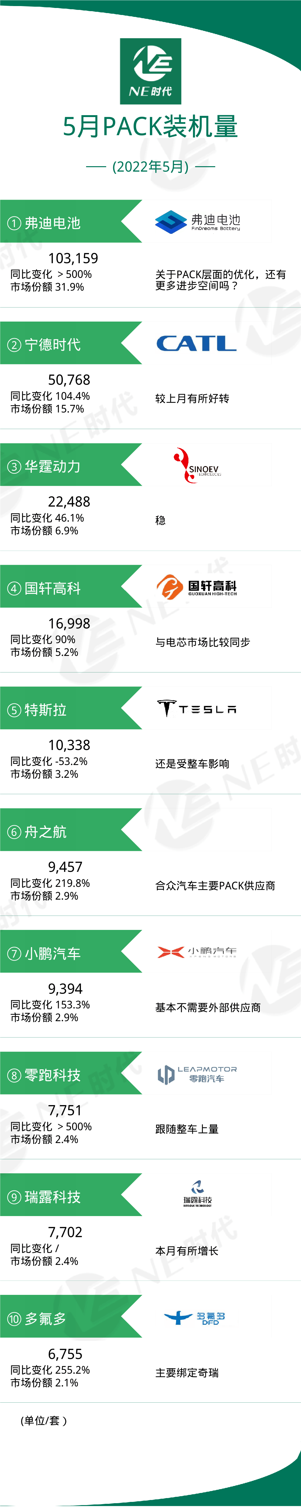
Task: Click the NE时代 logo at top
Action: pyautogui.click(x=150, y=71)
